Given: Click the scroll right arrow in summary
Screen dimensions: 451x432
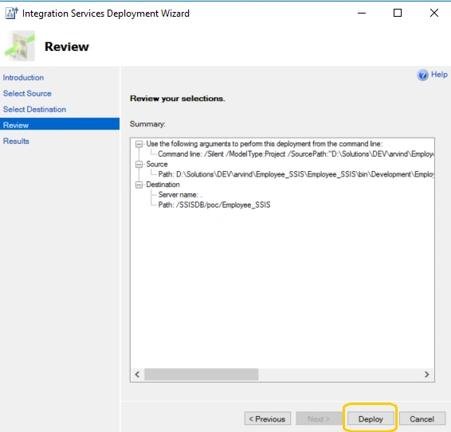Looking at the screenshot, I should [427, 374].
